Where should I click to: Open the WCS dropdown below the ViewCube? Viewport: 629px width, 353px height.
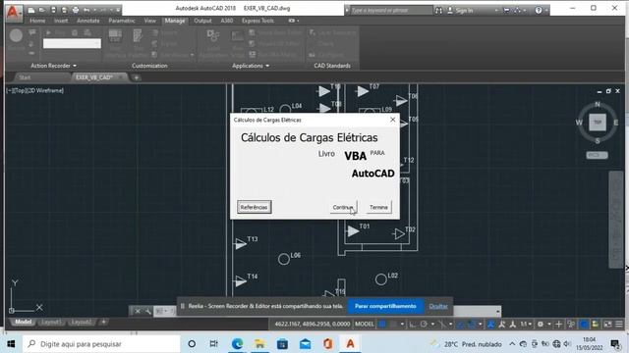597,155
